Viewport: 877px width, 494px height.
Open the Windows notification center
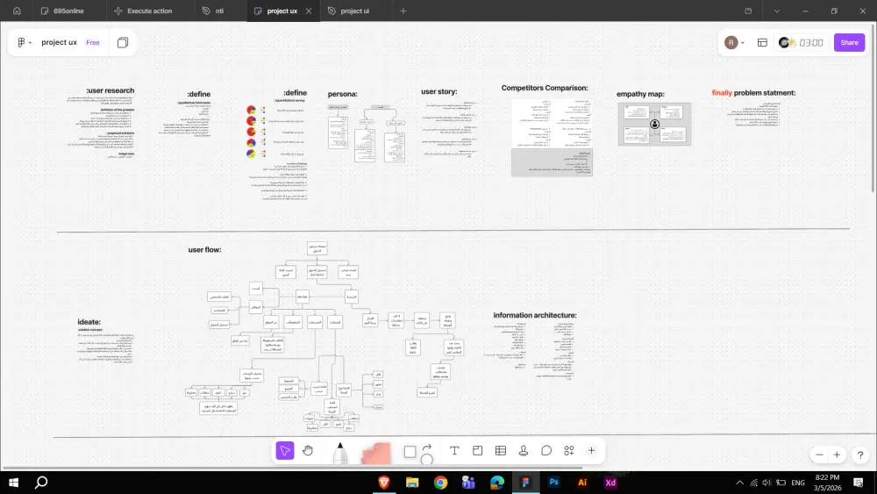coord(858,483)
